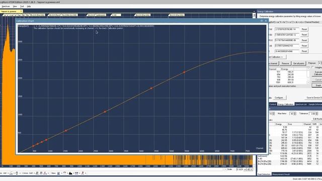Switch to the Energy Calibration tab
This screenshot has width=322, height=181.
[x=285, y=104]
